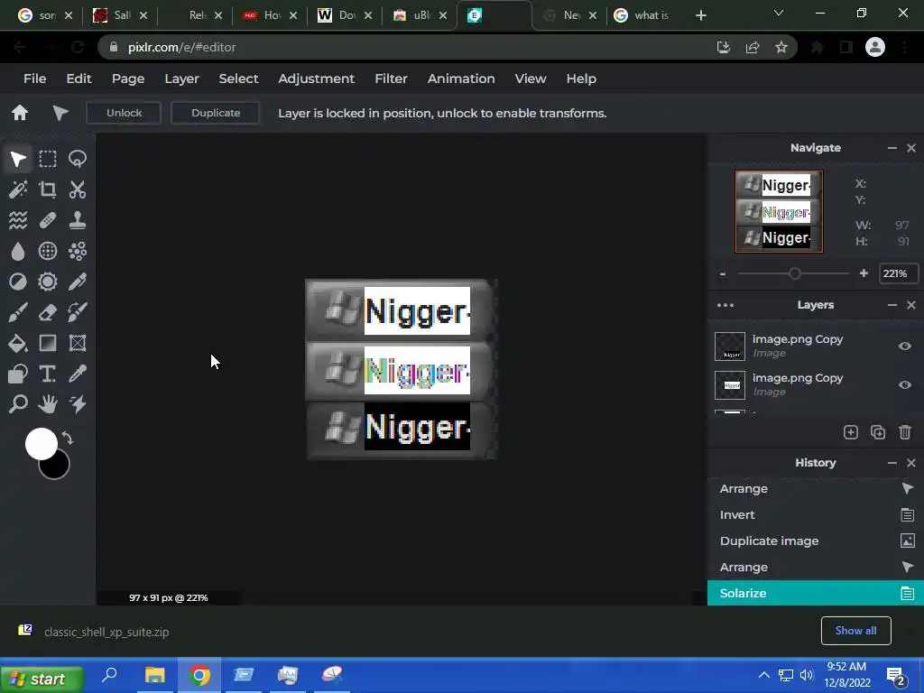
Task: Click the Unlock button
Action: point(124,113)
